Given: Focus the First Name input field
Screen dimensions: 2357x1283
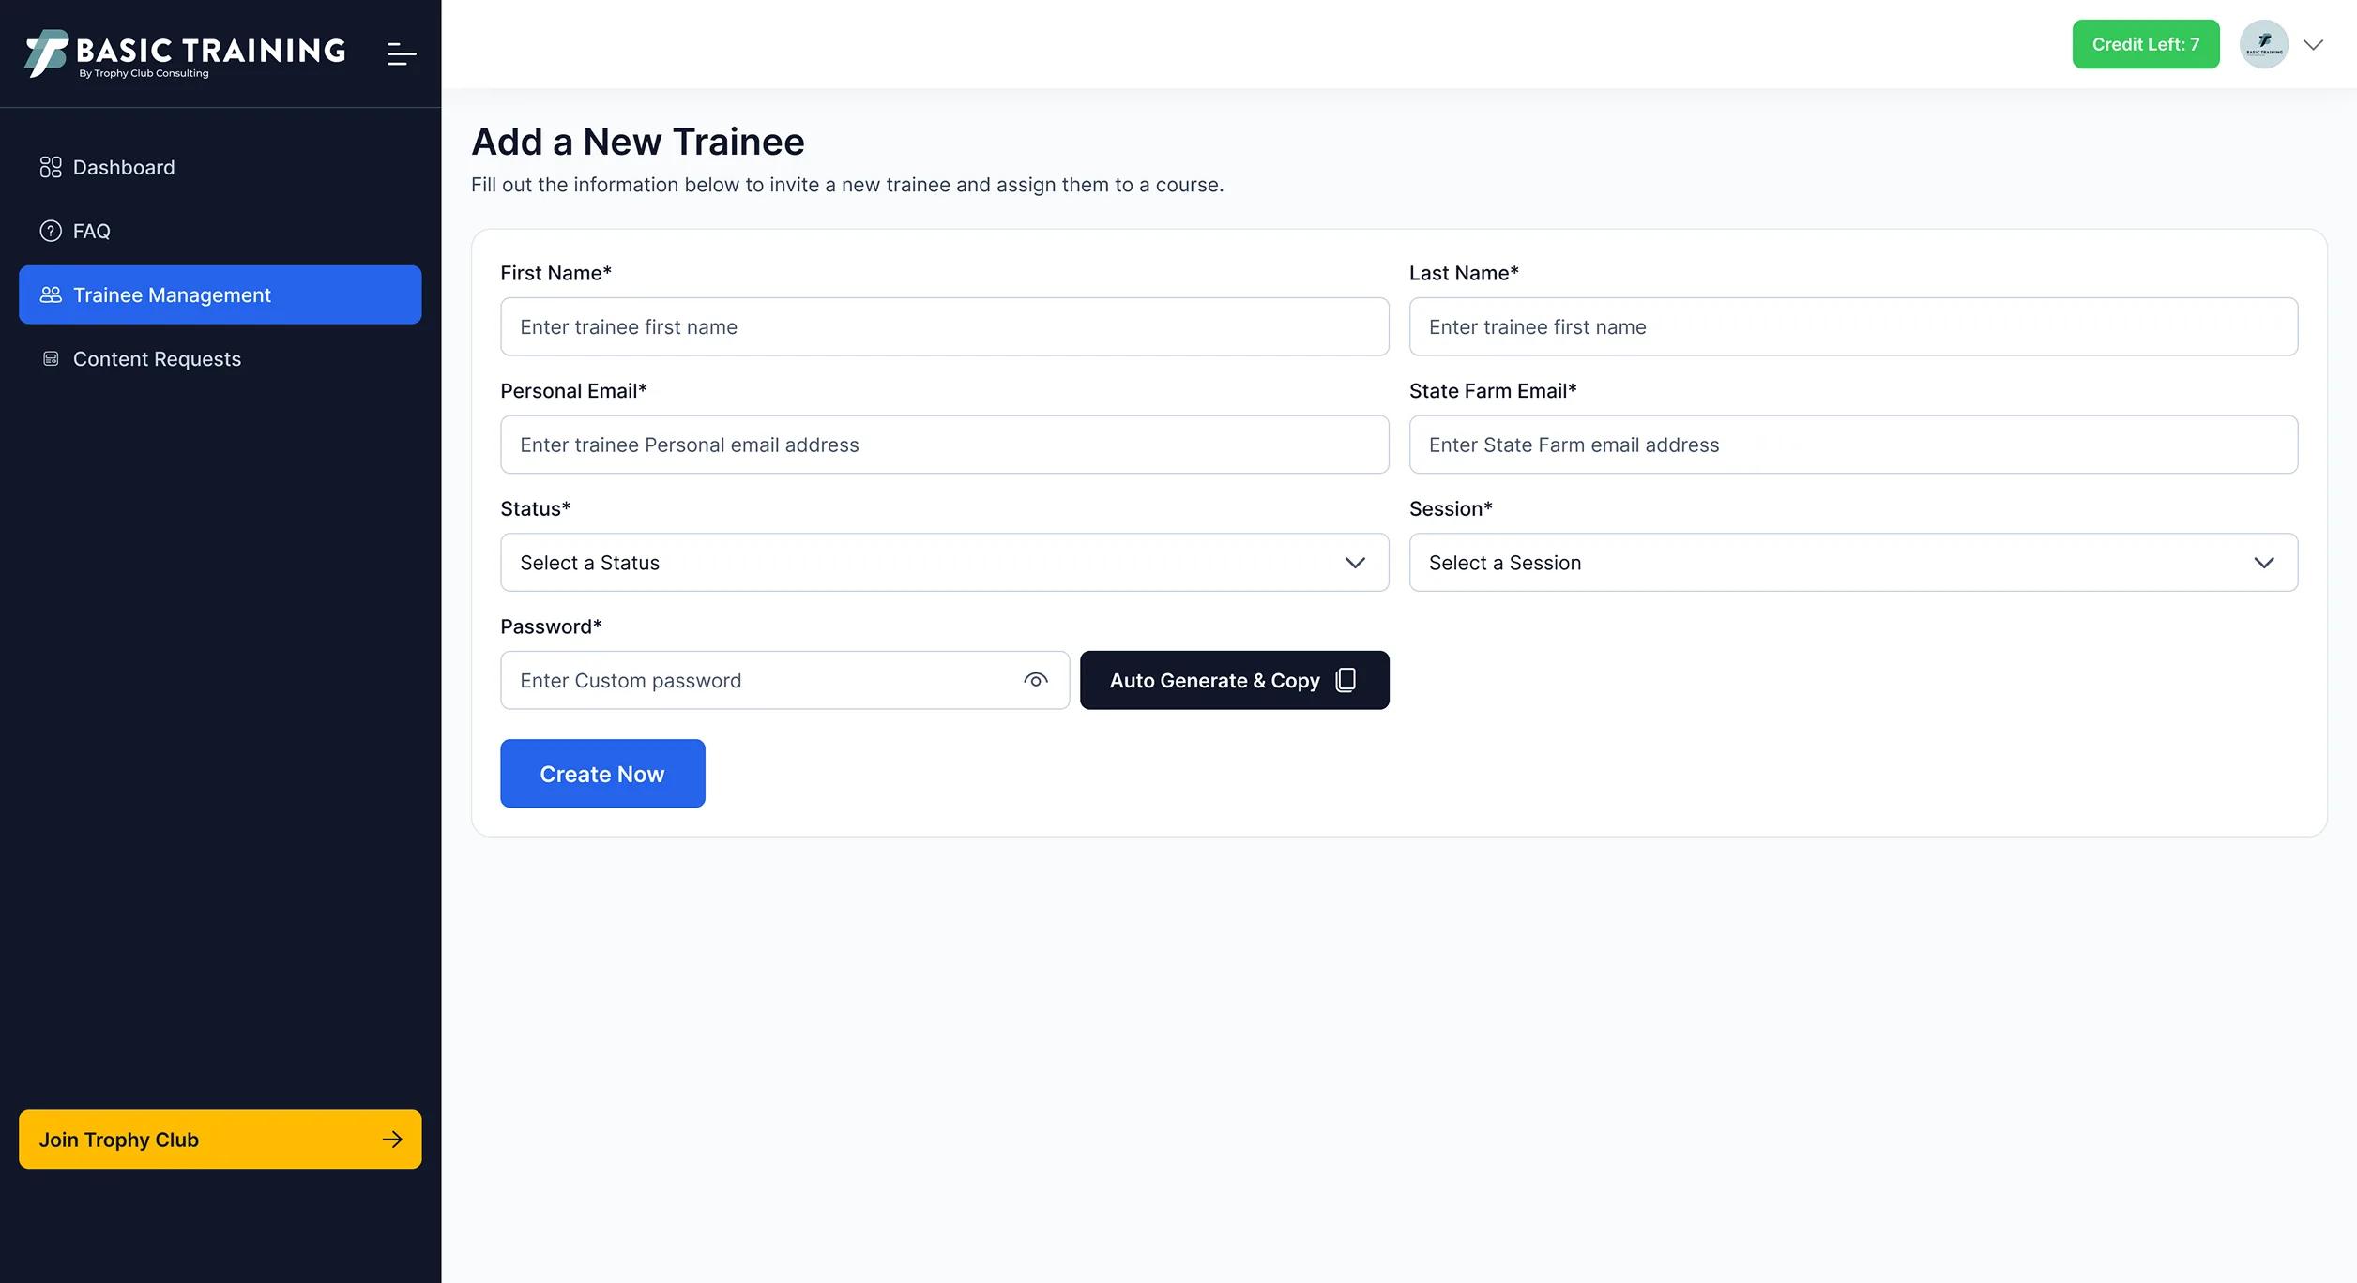Looking at the screenshot, I should pos(944,326).
